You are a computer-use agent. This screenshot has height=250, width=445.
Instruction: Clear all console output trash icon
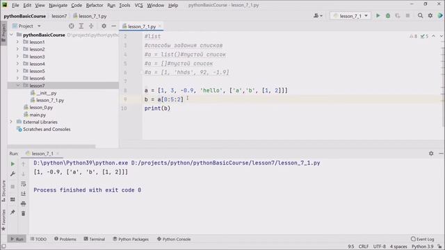tap(23, 213)
